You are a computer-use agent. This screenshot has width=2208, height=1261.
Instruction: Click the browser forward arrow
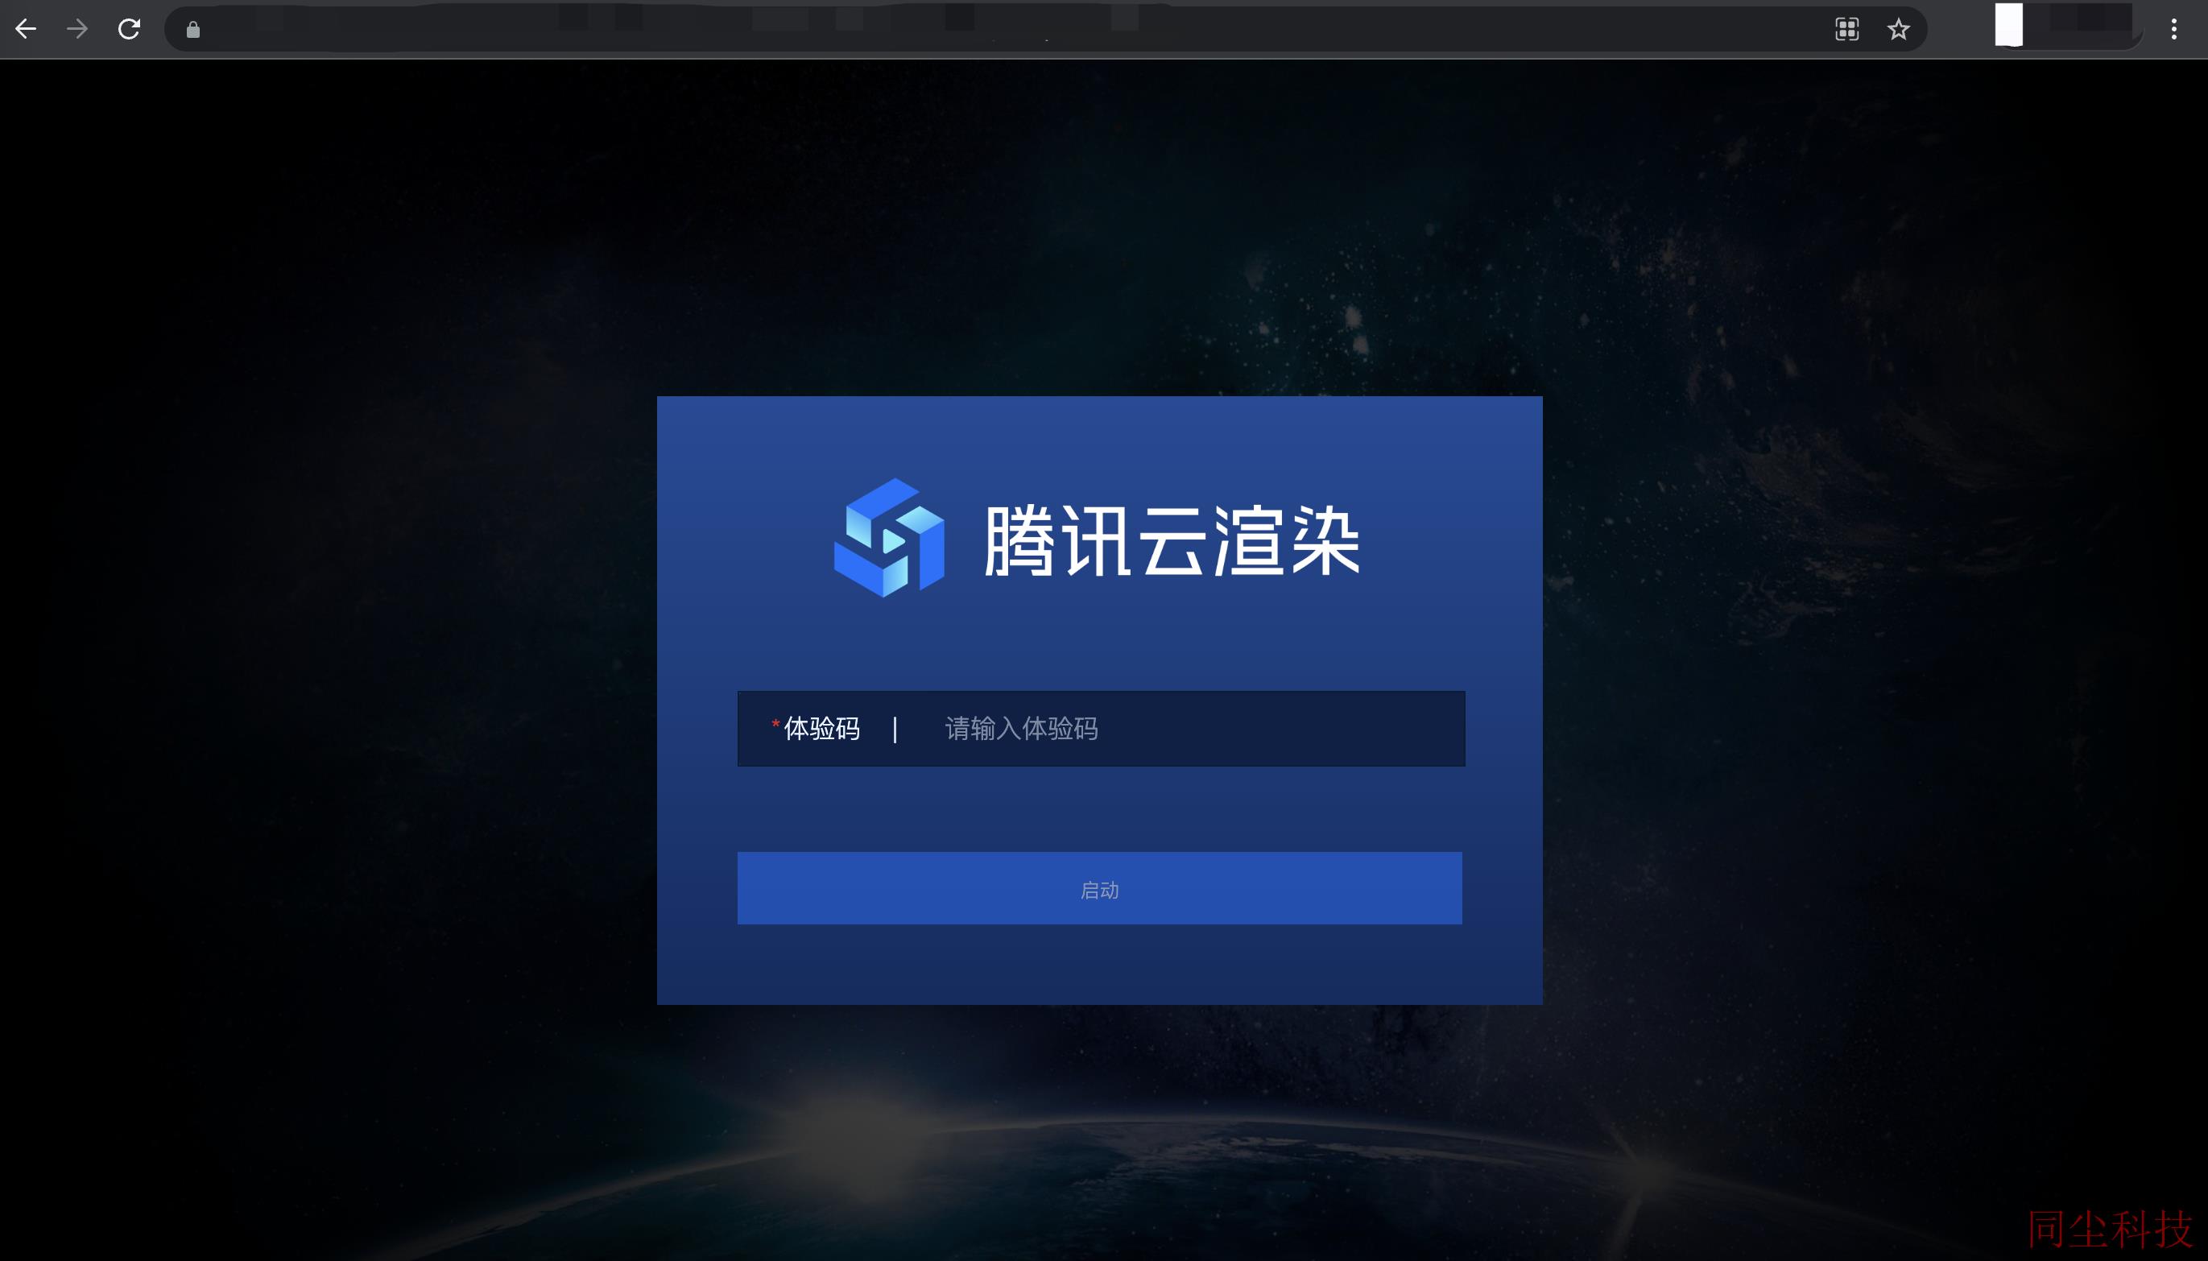tap(77, 30)
